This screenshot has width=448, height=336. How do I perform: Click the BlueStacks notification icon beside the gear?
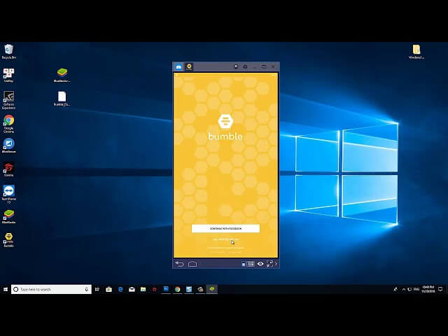coord(236,66)
